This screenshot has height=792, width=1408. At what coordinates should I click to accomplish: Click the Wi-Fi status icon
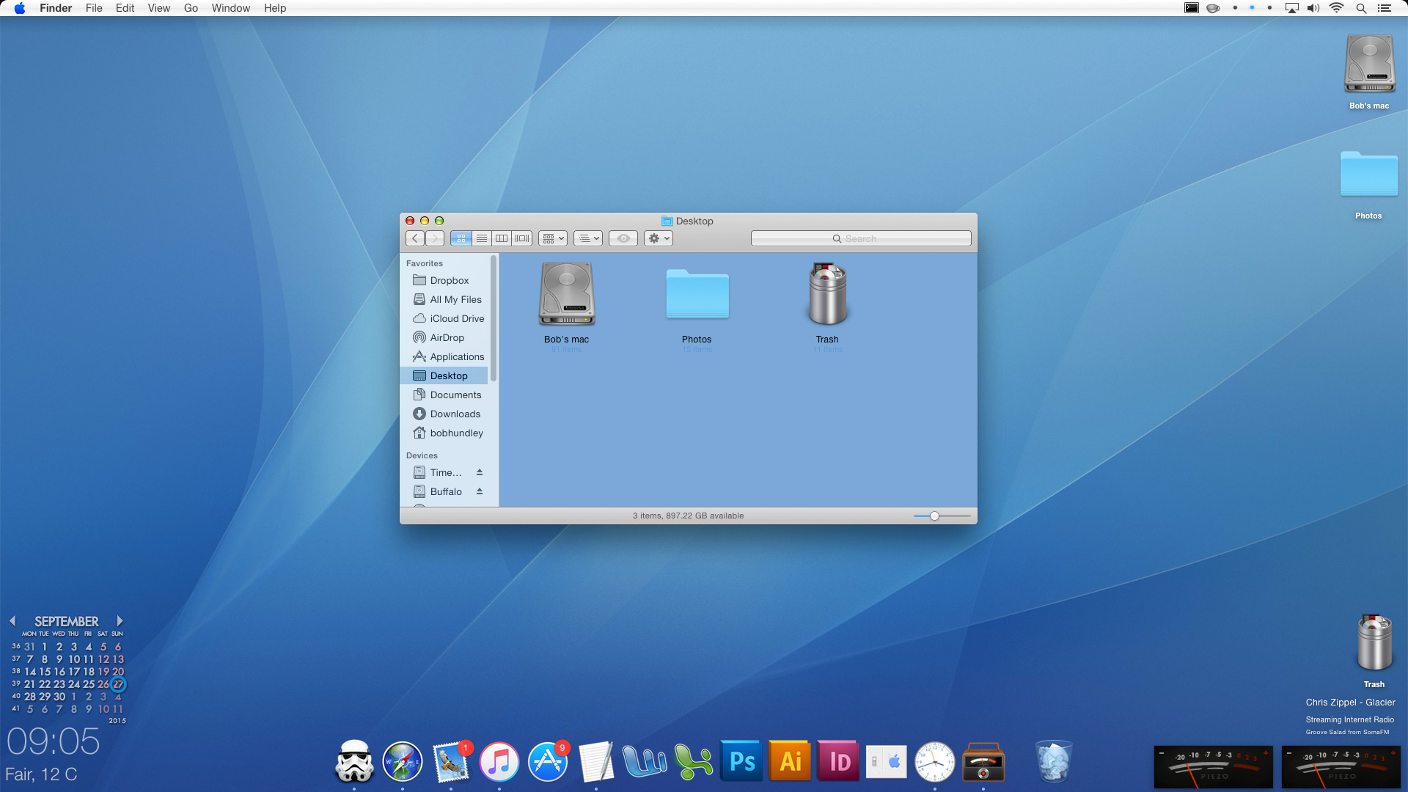pyautogui.click(x=1337, y=8)
